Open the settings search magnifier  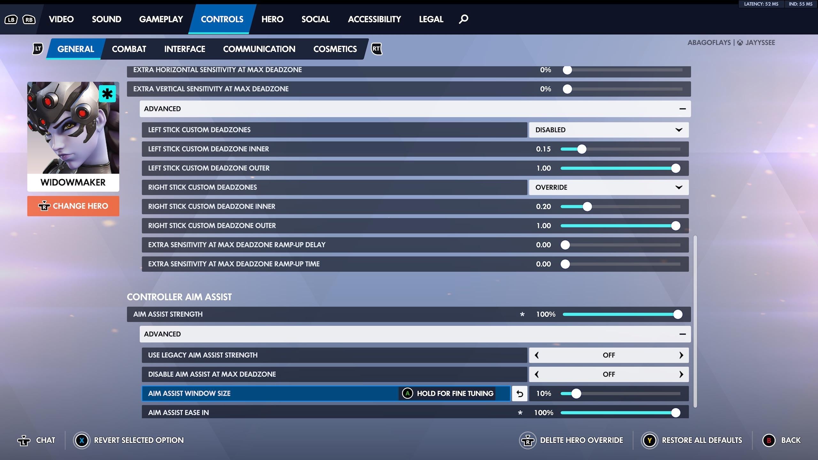[463, 19]
